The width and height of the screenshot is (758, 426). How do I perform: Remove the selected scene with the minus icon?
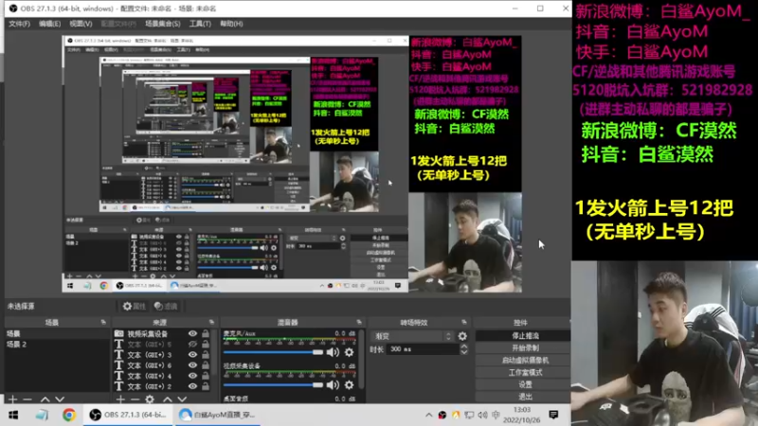coord(27,399)
